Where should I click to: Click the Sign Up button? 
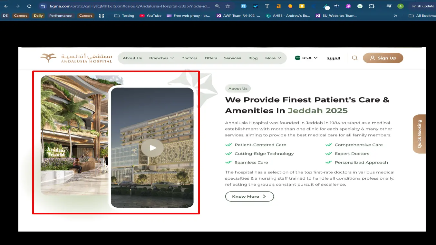tap(383, 58)
